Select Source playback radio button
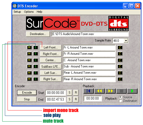 [120, 97]
